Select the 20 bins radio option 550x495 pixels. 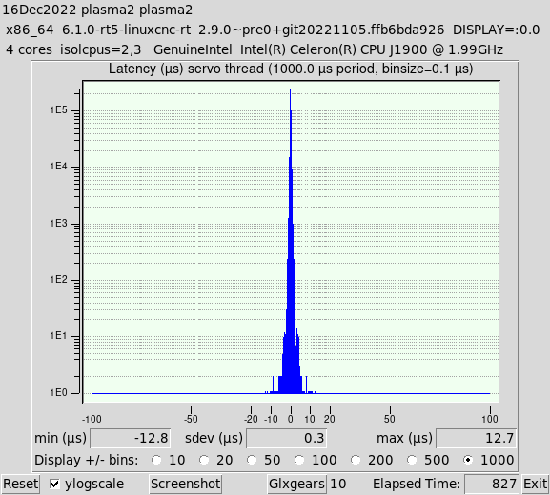(204, 460)
